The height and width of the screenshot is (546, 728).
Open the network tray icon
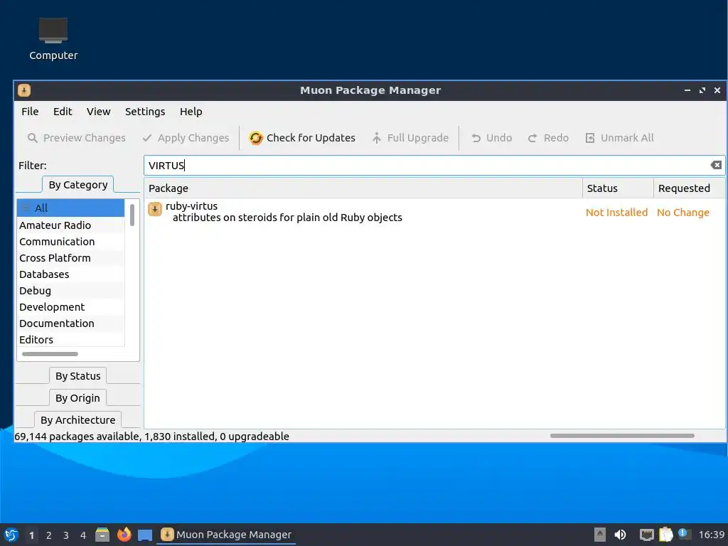point(646,535)
